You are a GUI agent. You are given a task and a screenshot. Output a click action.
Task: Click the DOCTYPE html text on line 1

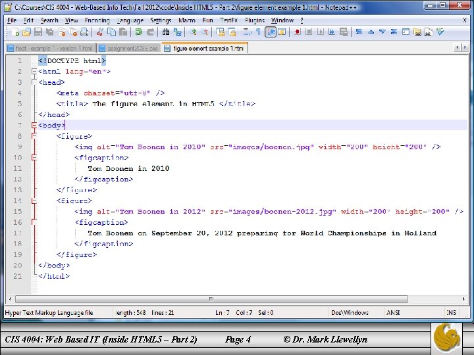(x=72, y=60)
